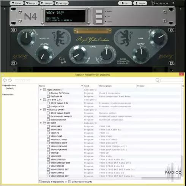Click the Numerical folder icon
Viewport: 186px width, 186px height.
44,110
